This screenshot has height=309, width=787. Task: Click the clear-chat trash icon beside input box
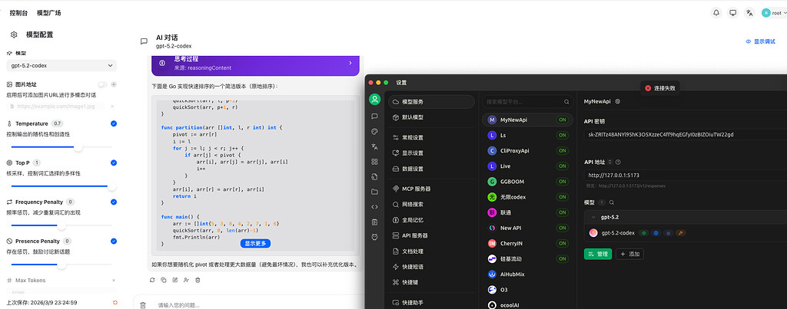(143, 305)
